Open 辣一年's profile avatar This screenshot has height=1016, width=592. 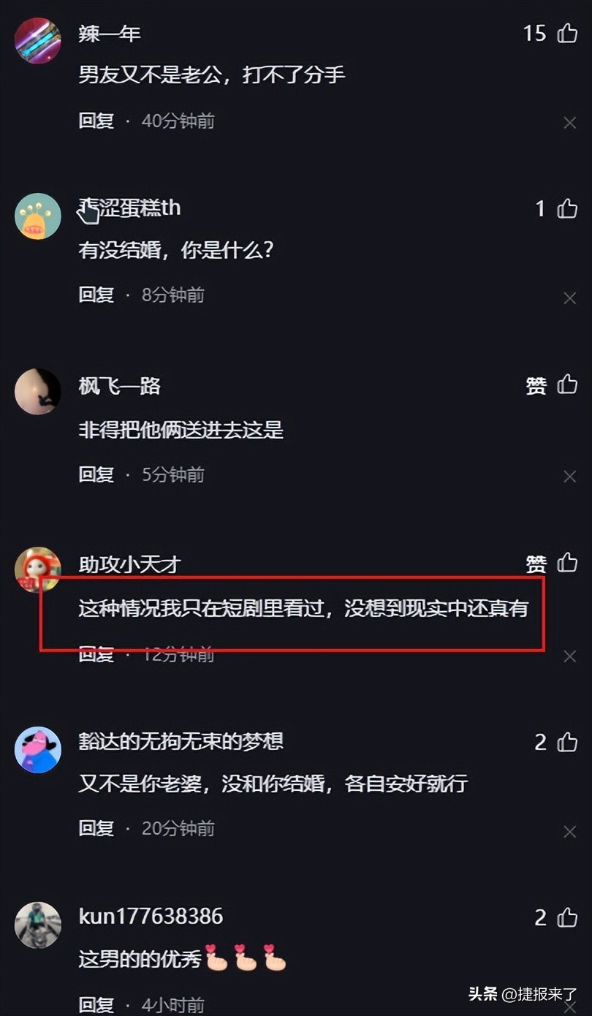click(x=38, y=40)
